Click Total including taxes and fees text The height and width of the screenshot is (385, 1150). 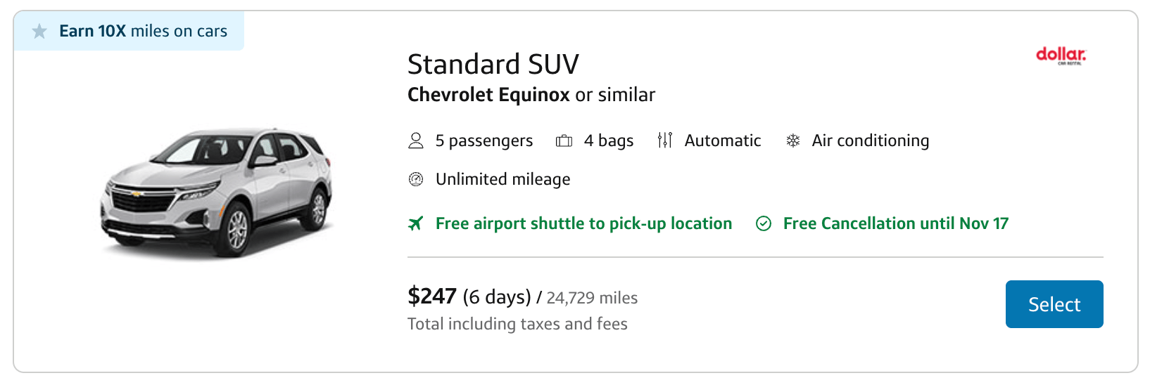(517, 324)
